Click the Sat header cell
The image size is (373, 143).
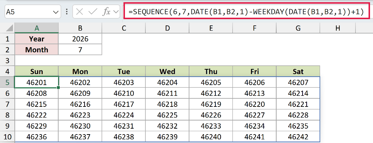point(298,71)
